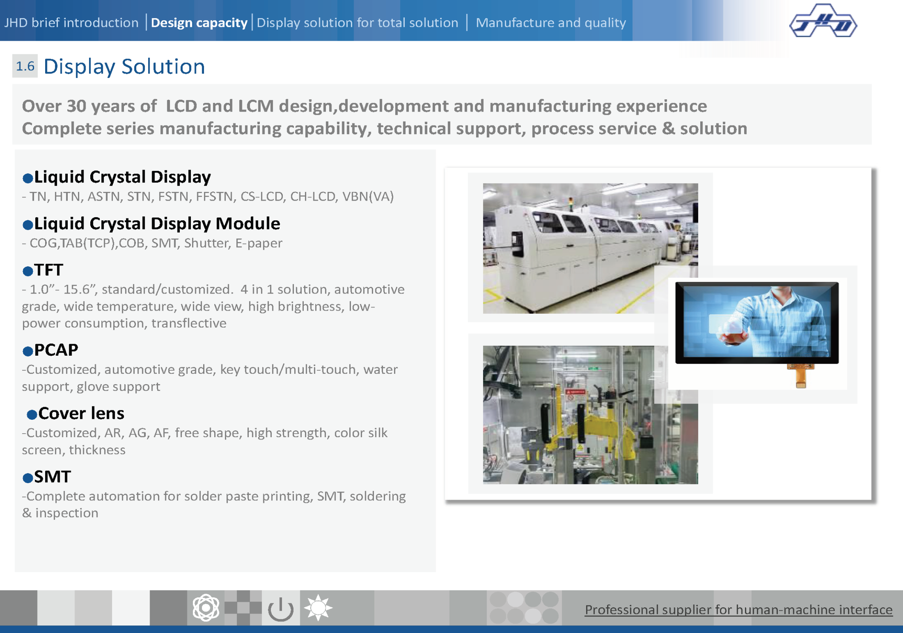Click the power symbol icon in footer

[x=280, y=608]
